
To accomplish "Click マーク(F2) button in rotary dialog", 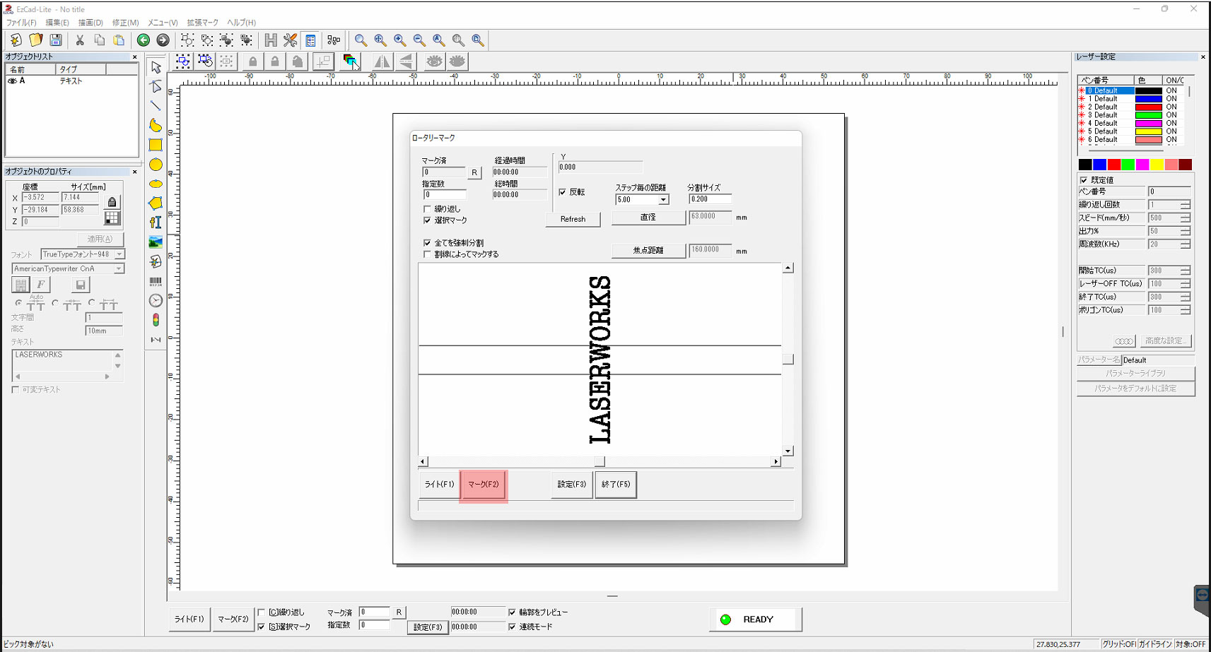I will [484, 485].
